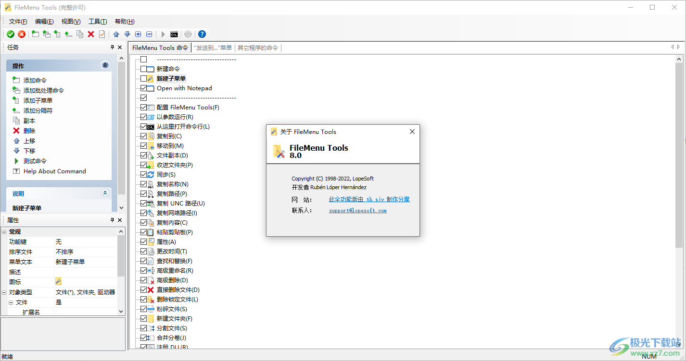Select the Add Command icon in the toolbar
686x361 pixels.
(35, 34)
